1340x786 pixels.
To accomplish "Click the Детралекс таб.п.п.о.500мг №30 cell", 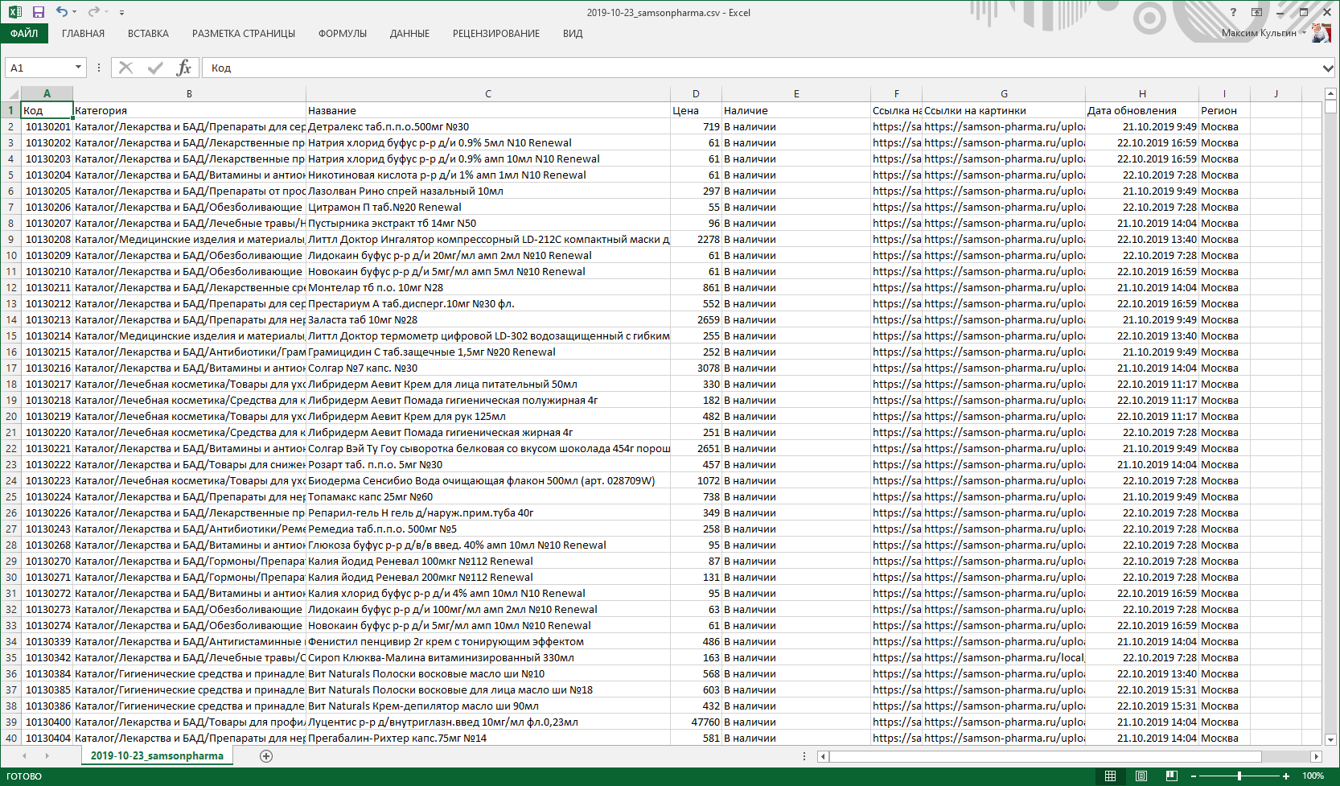I will point(488,126).
